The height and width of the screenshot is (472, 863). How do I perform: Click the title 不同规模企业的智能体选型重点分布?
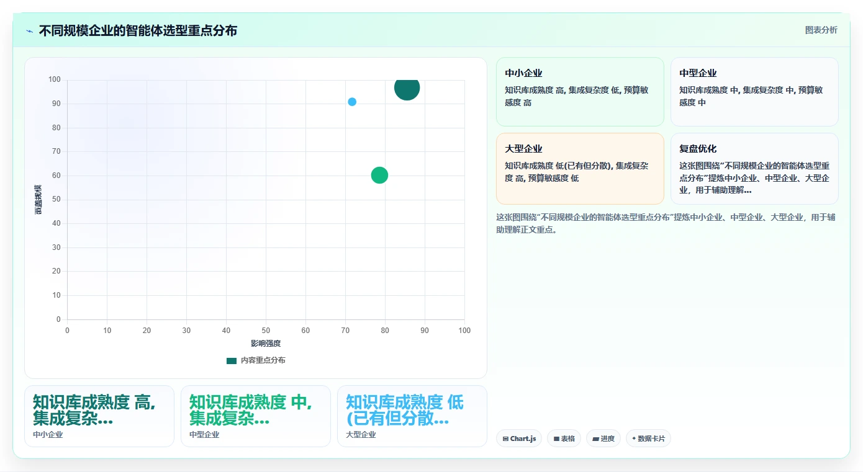coord(138,30)
